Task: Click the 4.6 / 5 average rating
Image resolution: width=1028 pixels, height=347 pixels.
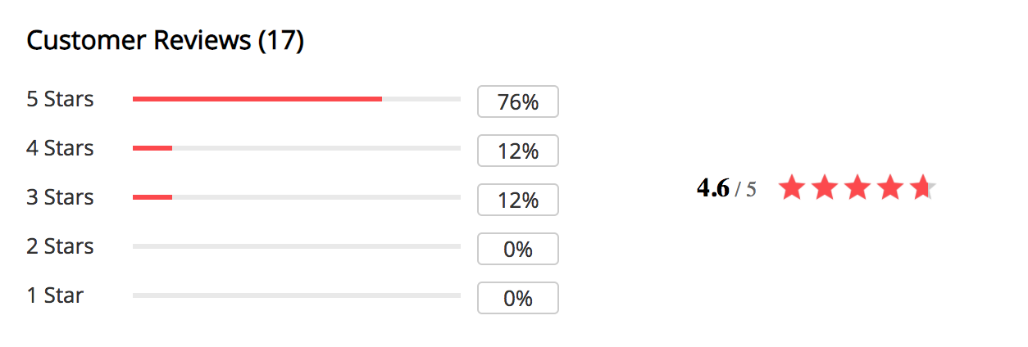Action: pyautogui.click(x=726, y=188)
